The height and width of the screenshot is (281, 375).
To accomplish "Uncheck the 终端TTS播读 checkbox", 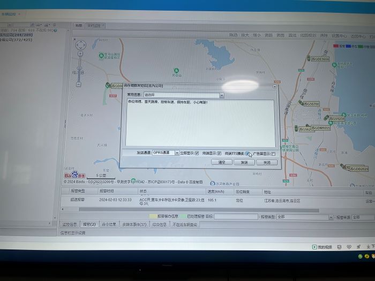I will coord(248,153).
